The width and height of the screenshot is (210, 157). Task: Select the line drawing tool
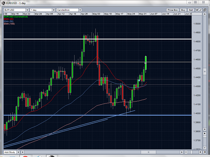201,10
